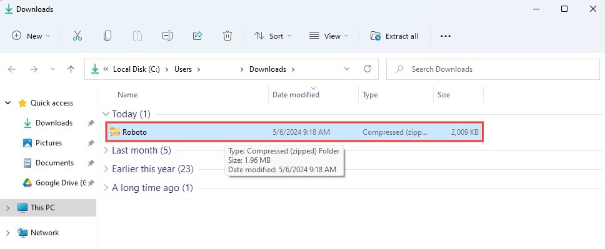Open Google Drive in sidebar

point(61,183)
